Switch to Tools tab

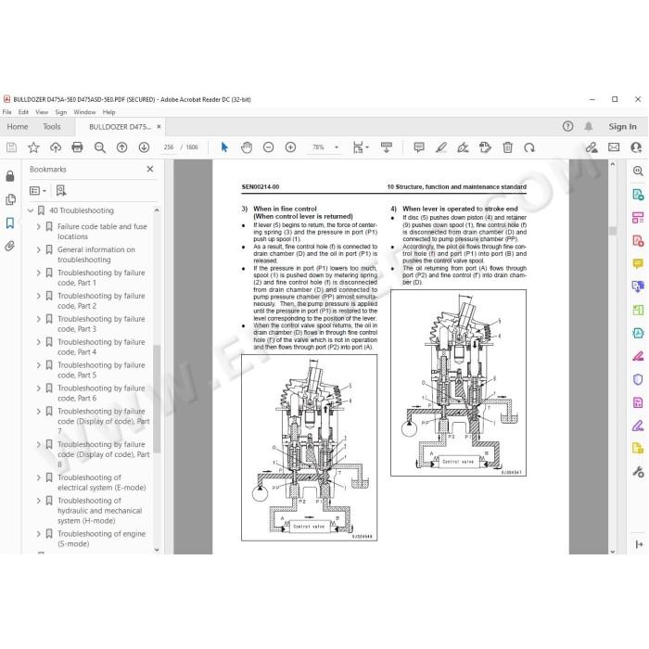tap(52, 127)
